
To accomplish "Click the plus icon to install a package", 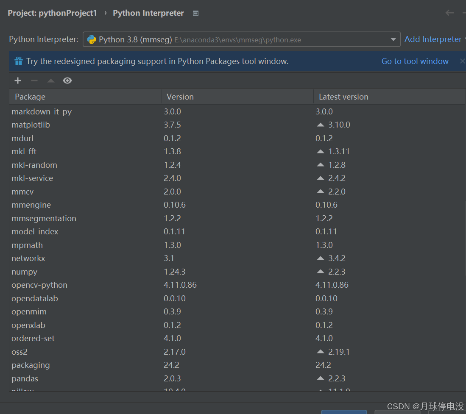I will [18, 81].
